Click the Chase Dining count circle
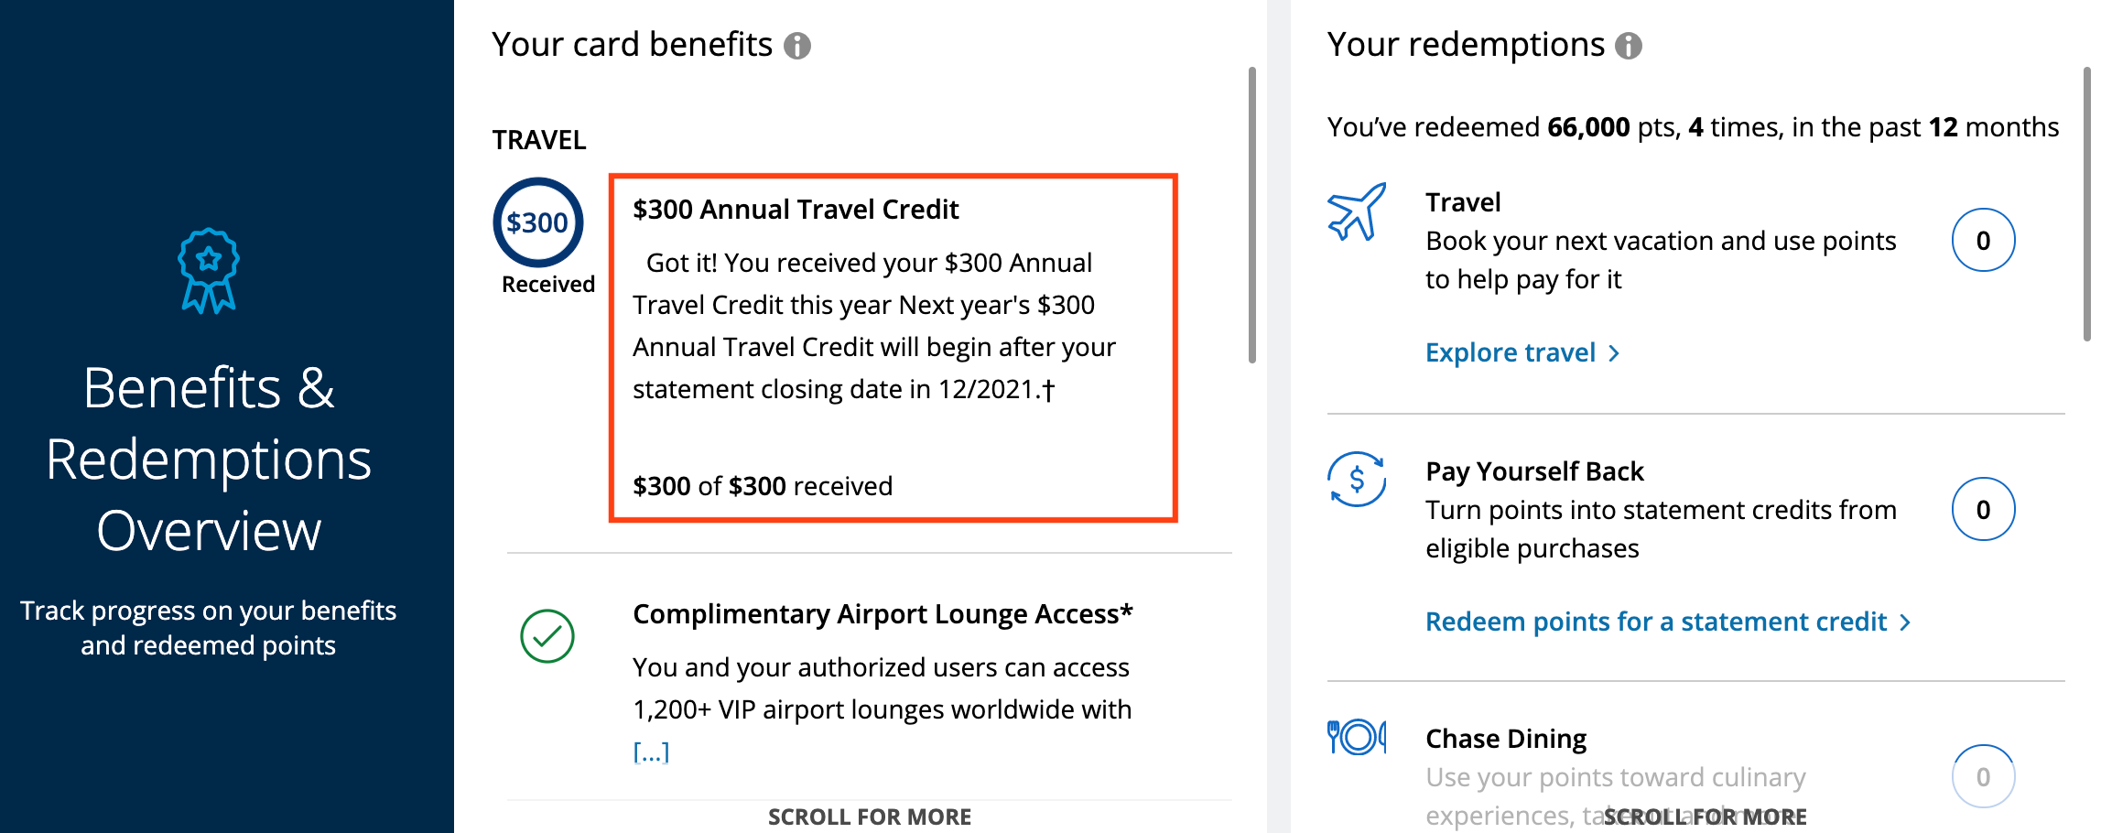Viewport: 2101px width, 833px height. [1983, 777]
